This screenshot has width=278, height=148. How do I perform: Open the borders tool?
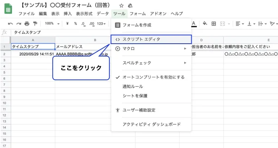[214, 24]
